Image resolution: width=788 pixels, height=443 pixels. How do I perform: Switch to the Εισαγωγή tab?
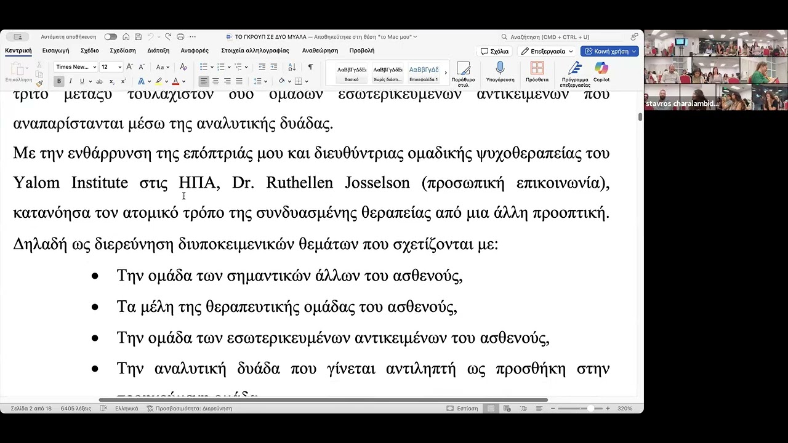[55, 50]
